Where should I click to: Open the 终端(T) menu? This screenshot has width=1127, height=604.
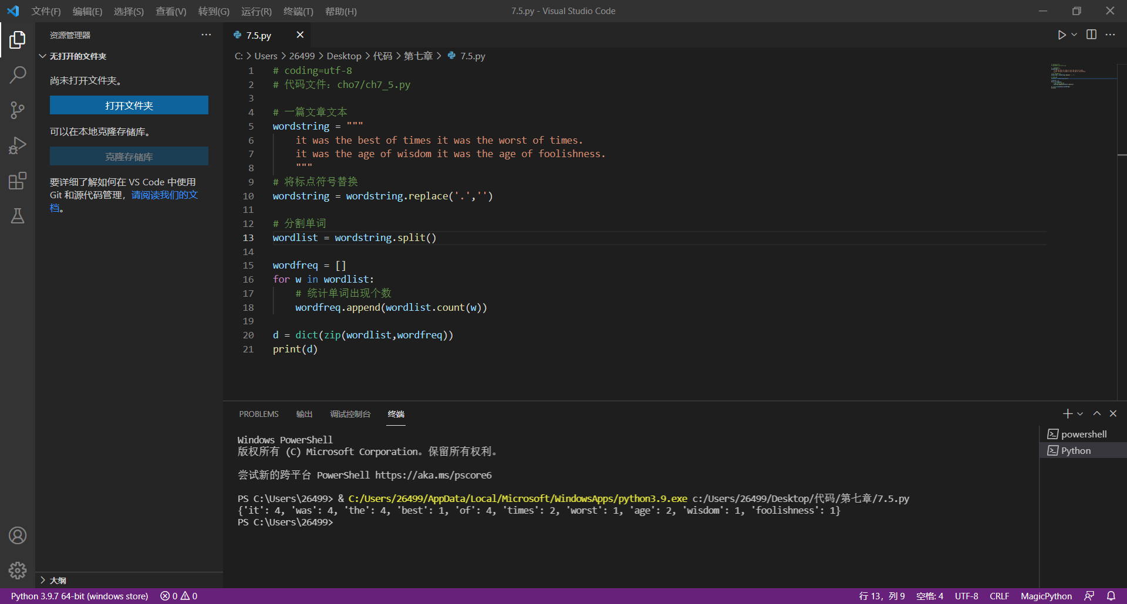pos(298,11)
